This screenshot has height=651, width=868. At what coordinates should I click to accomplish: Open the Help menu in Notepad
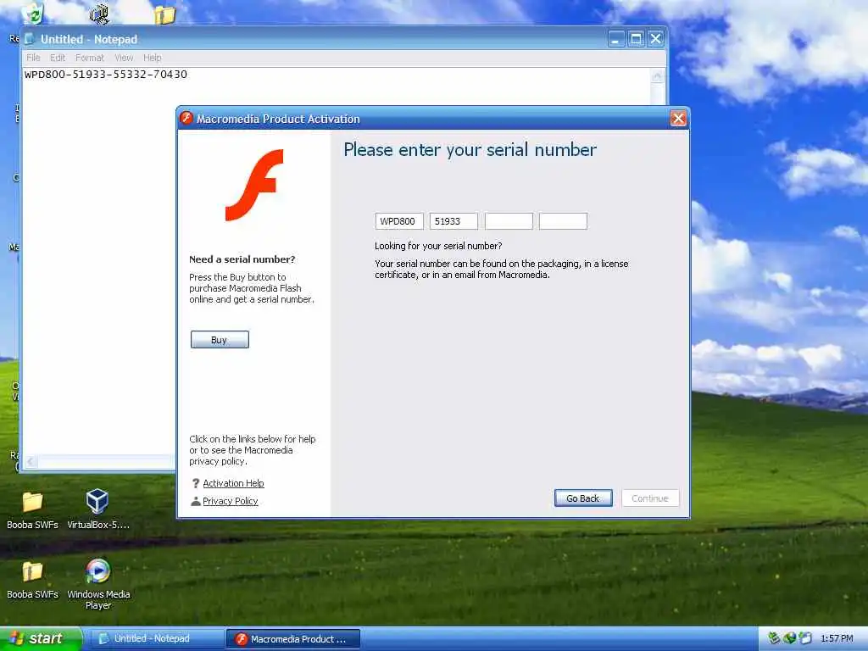[153, 58]
